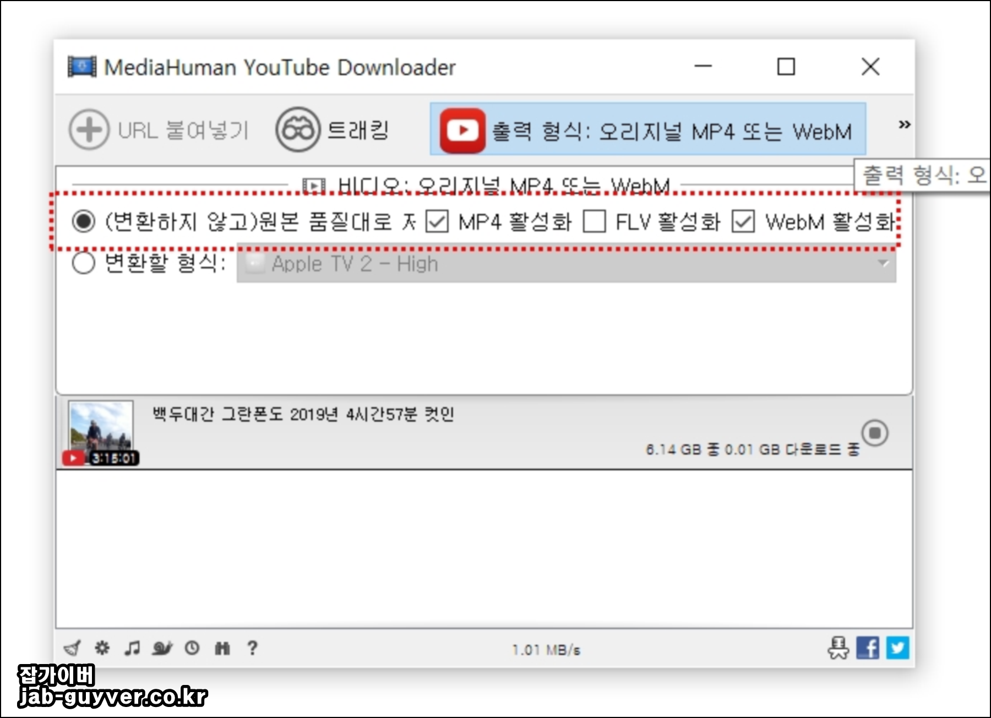Click the 6.14 GB download progress text
The image size is (991, 718).
(752, 450)
